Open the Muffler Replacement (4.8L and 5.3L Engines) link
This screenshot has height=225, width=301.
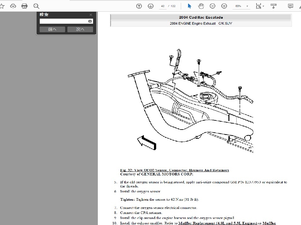218,223
